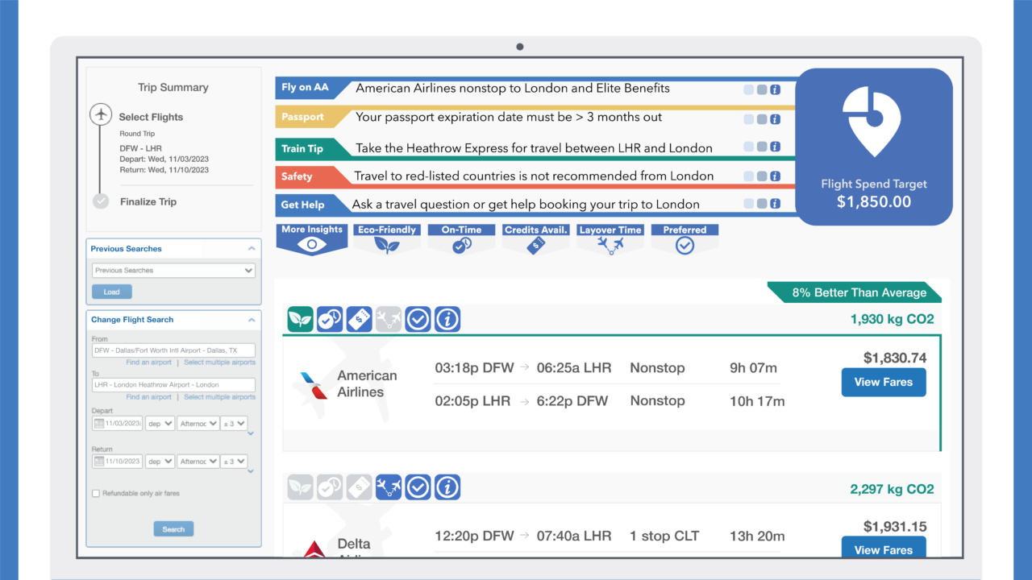Viewport: 1032px width, 580px height.
Task: Click the Search button
Action: coord(173,529)
